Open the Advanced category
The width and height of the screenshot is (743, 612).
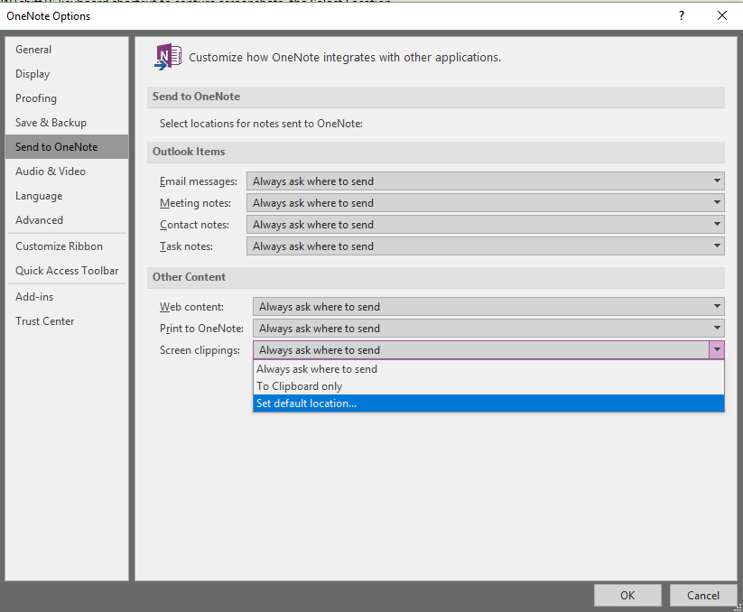point(67,220)
